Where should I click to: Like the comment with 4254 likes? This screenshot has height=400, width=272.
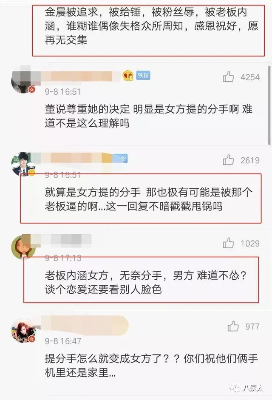click(x=228, y=77)
